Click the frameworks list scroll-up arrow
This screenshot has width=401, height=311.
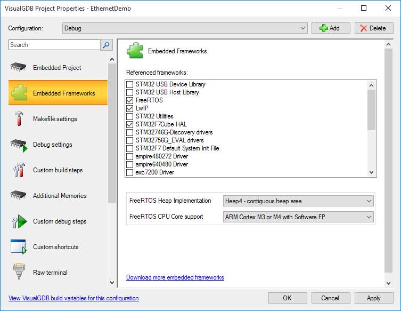[372, 85]
